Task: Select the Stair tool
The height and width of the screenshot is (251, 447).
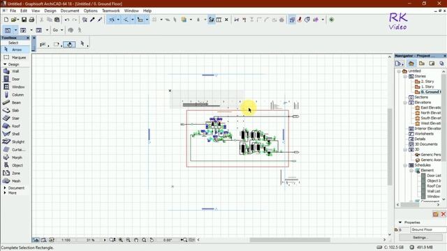Action: (x=15, y=118)
